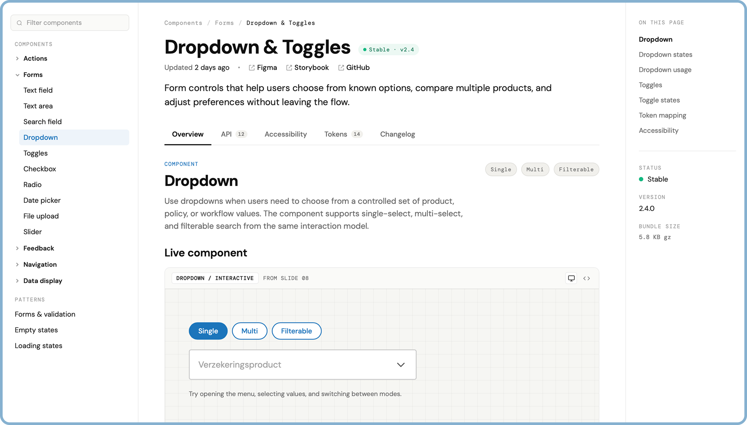Open the GitHub external link icon
Viewport: 747px width, 425px height.
(341, 67)
